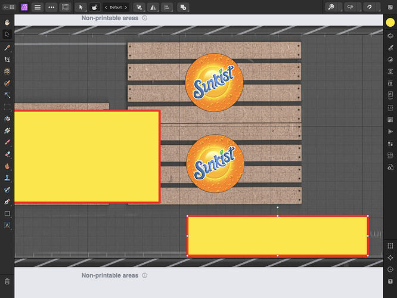This screenshot has width=397, height=298.
Task: Choose the arrow pointer in top toolbar
Action: tap(80, 7)
